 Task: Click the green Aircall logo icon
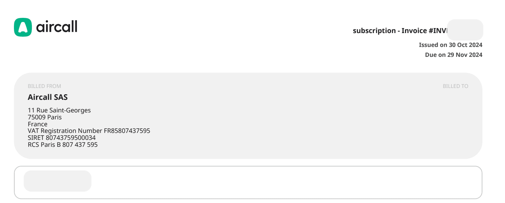click(x=23, y=27)
